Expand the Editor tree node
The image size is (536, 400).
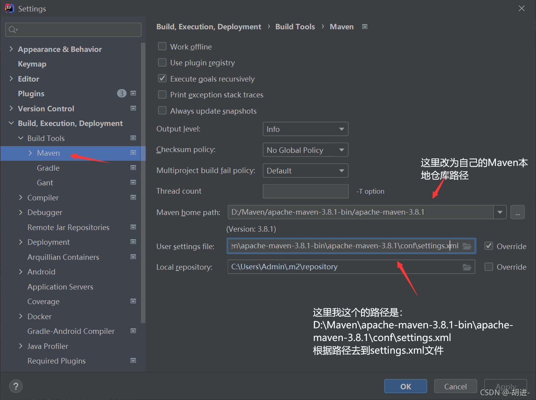[11, 78]
